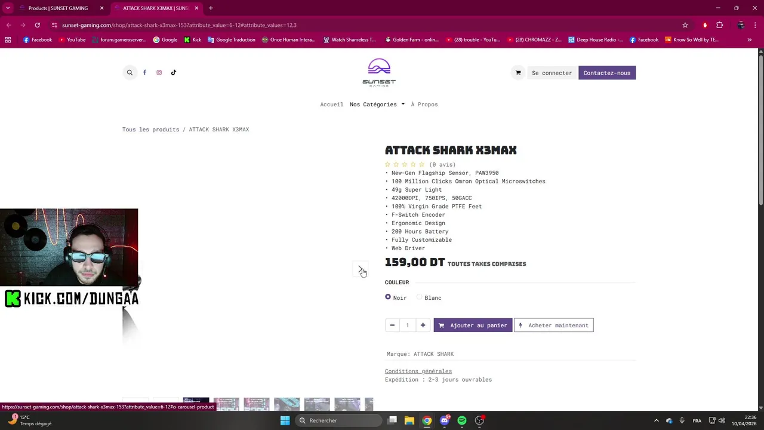Select the ATTACK SHARK X3MAX browser tab

(x=156, y=8)
